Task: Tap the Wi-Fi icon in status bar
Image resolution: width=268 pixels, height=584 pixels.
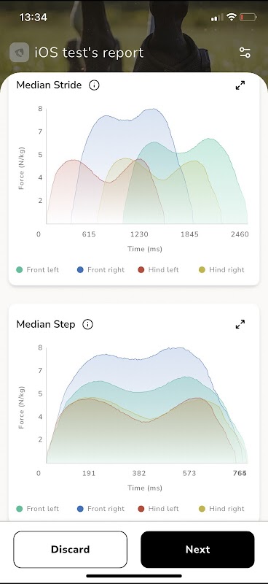Action: [232, 17]
